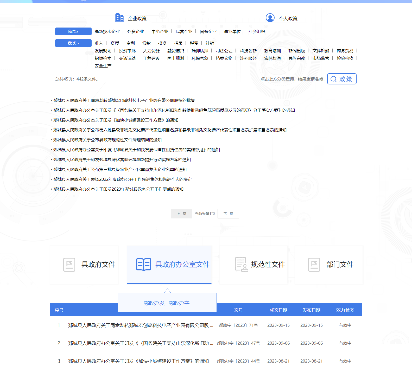Open list item about 规范性文件清理结果

point(107,140)
